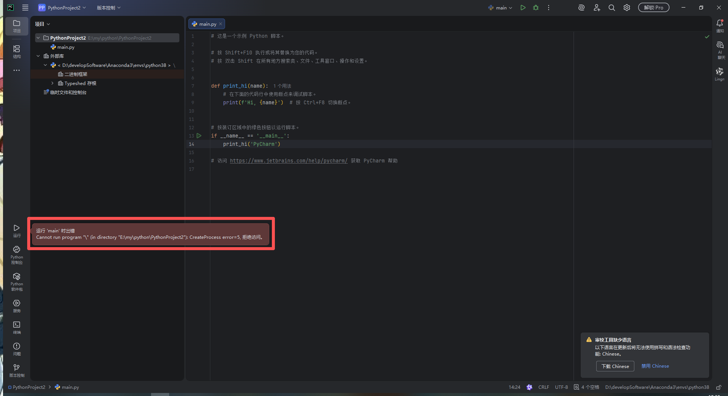Click the 1 usage hint on print_hi
Screen dimensions: 728x396
[282, 86]
